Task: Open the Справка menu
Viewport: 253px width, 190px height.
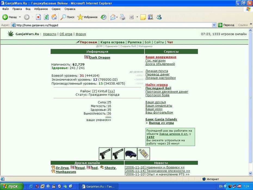Action: (x=70, y=9)
